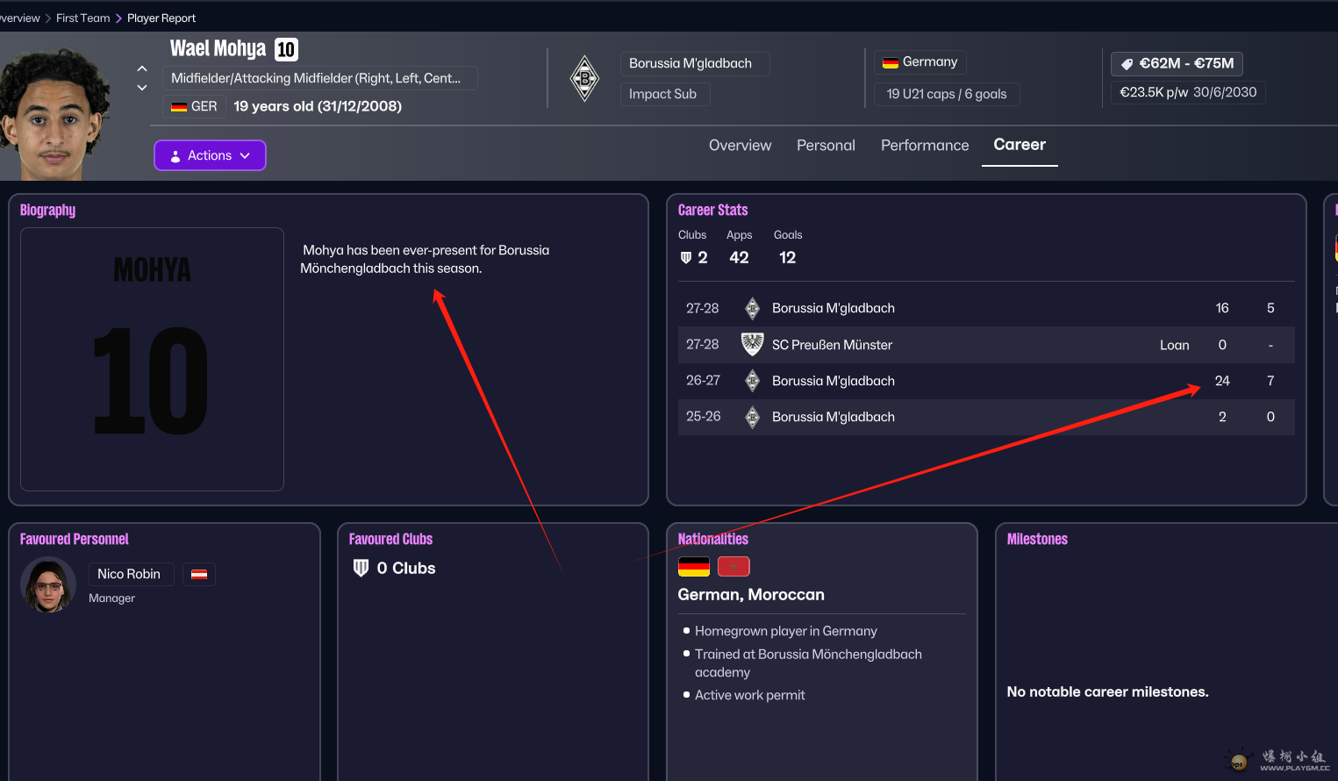Click the Milestones heading
Image resolution: width=1338 pixels, height=781 pixels.
[1037, 539]
